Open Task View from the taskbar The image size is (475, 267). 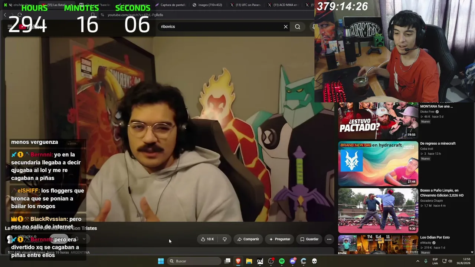(227, 261)
